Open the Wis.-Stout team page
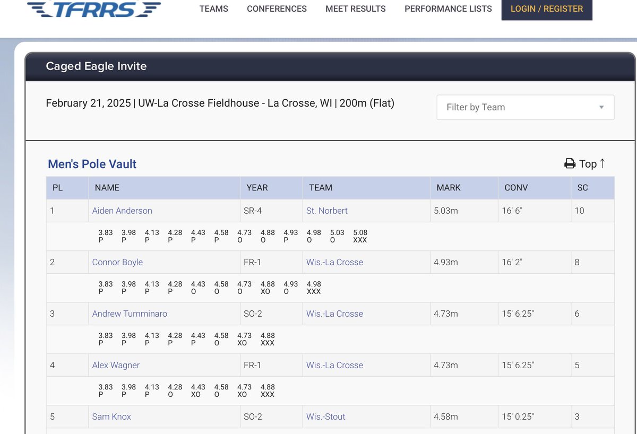The image size is (637, 434). pos(325,416)
